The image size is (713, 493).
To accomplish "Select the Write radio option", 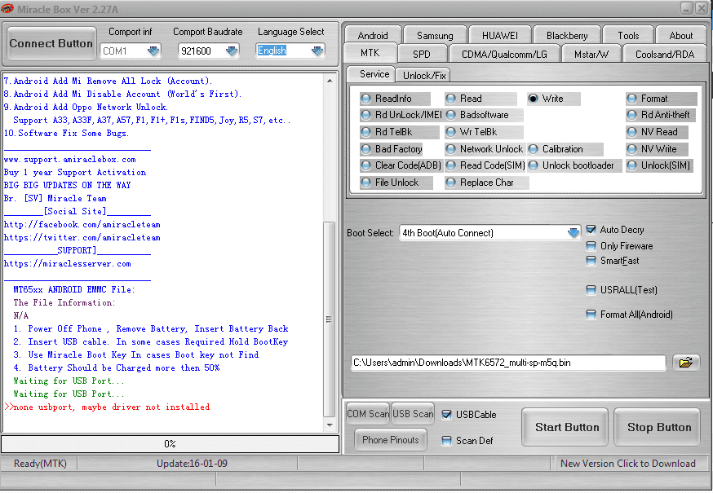I will click(x=533, y=99).
